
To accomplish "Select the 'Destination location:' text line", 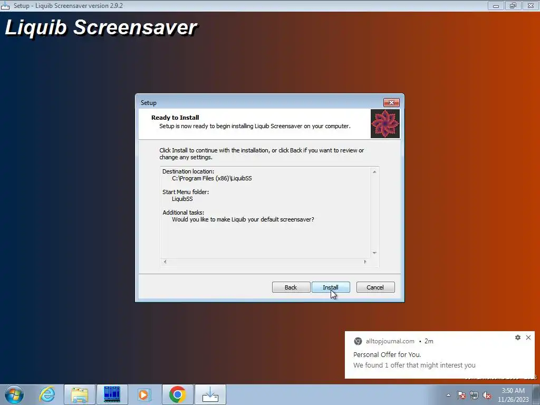I will (x=188, y=171).
